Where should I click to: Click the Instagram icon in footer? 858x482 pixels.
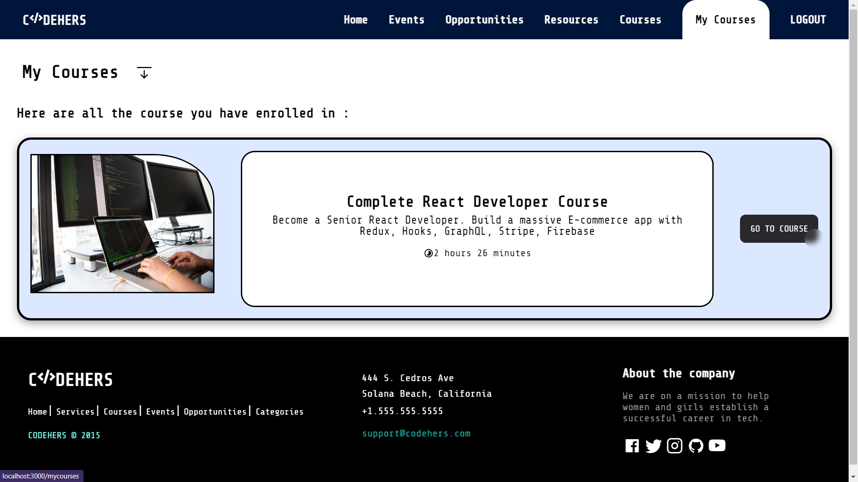pos(674,446)
